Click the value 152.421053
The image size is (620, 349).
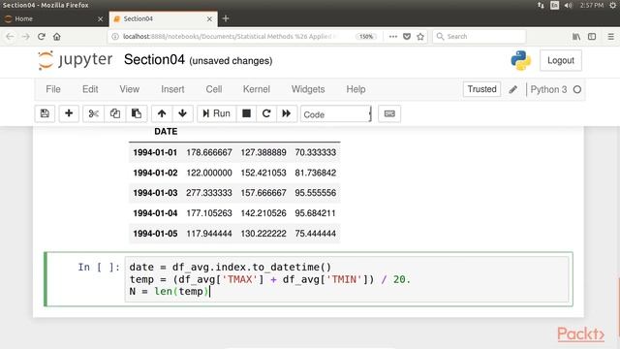263,173
